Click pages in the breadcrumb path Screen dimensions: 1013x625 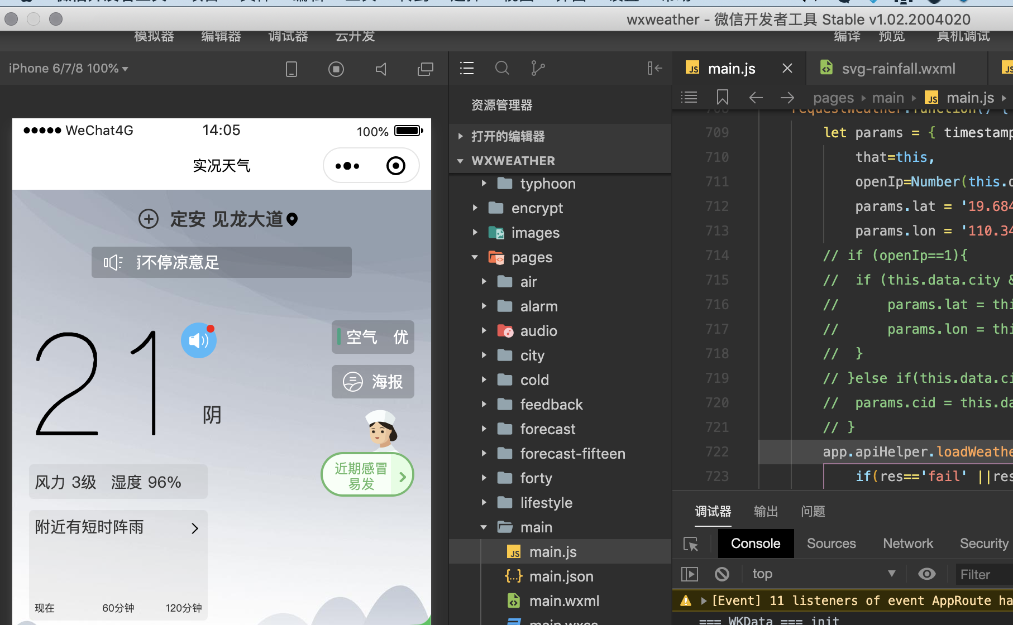(833, 98)
